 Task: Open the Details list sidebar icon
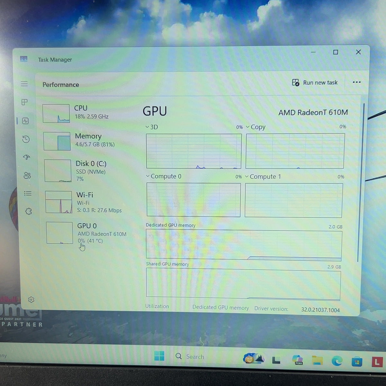point(28,193)
